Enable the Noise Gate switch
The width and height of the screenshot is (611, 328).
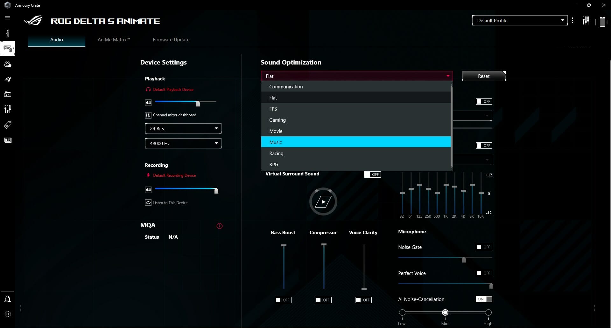(484, 247)
